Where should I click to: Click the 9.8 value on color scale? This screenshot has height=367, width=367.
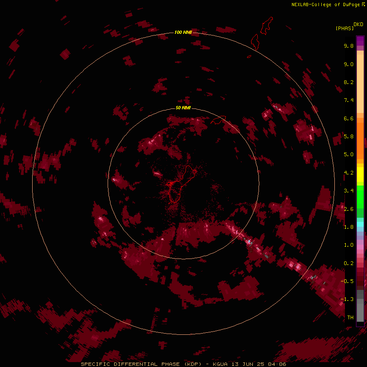click(x=349, y=46)
